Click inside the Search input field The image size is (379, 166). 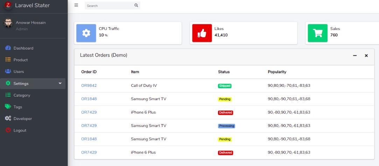pyautogui.click(x=108, y=6)
